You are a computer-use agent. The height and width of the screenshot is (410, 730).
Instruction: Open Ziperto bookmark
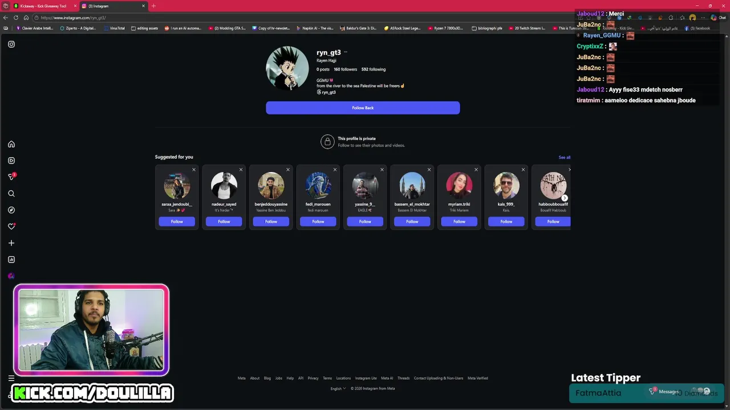(x=78, y=28)
